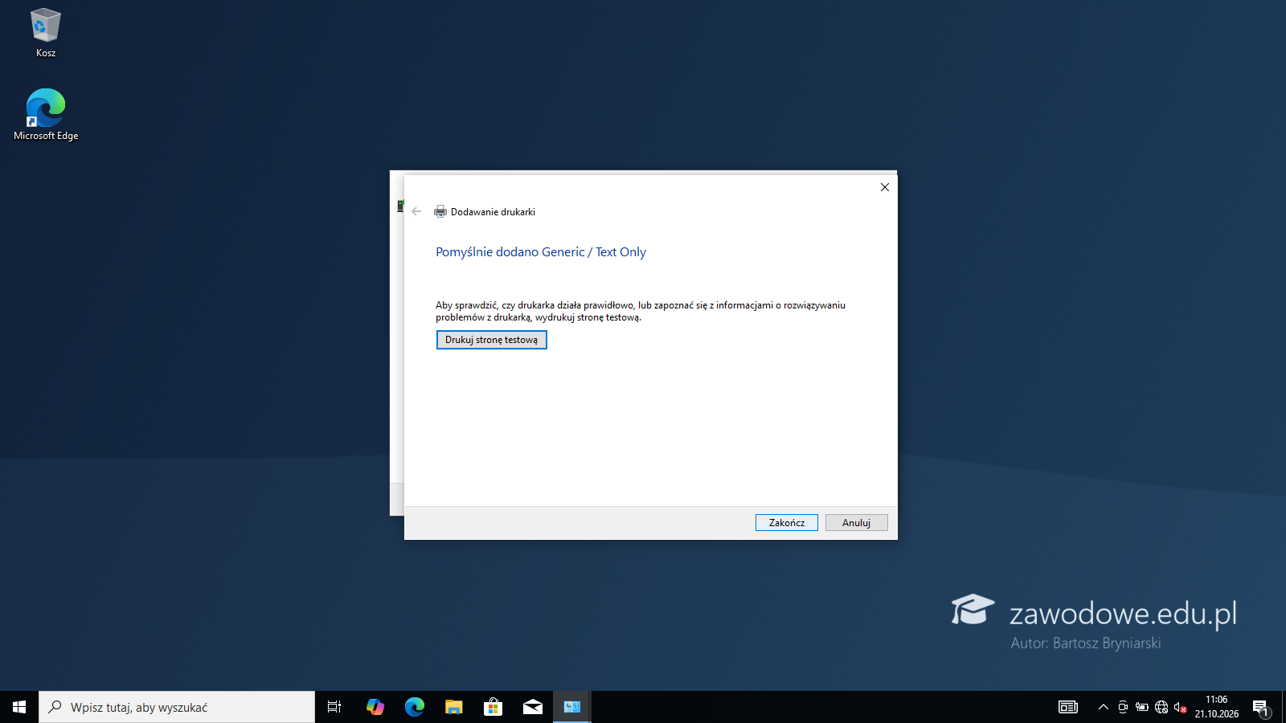Open Task View from the taskbar

click(334, 707)
